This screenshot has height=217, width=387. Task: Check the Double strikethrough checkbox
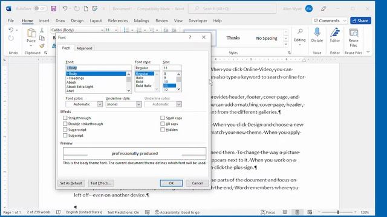(65, 124)
